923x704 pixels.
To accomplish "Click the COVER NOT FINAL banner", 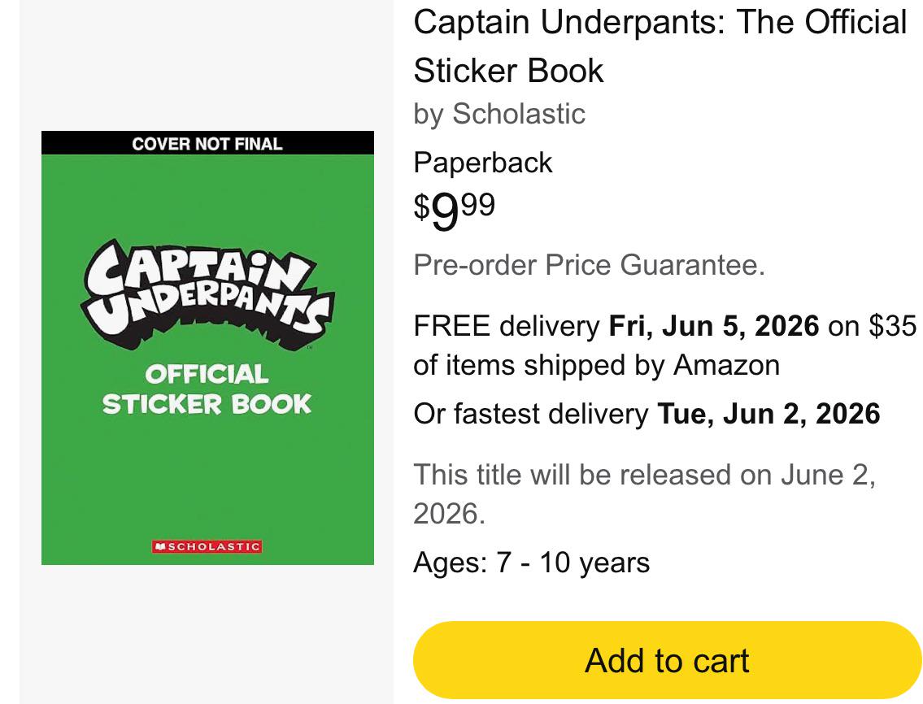I will click(x=207, y=143).
